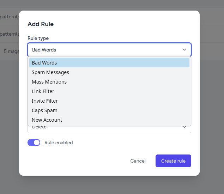The height and width of the screenshot is (194, 224).
Task: Click the "Rule type" field label
Action: pos(38,38)
